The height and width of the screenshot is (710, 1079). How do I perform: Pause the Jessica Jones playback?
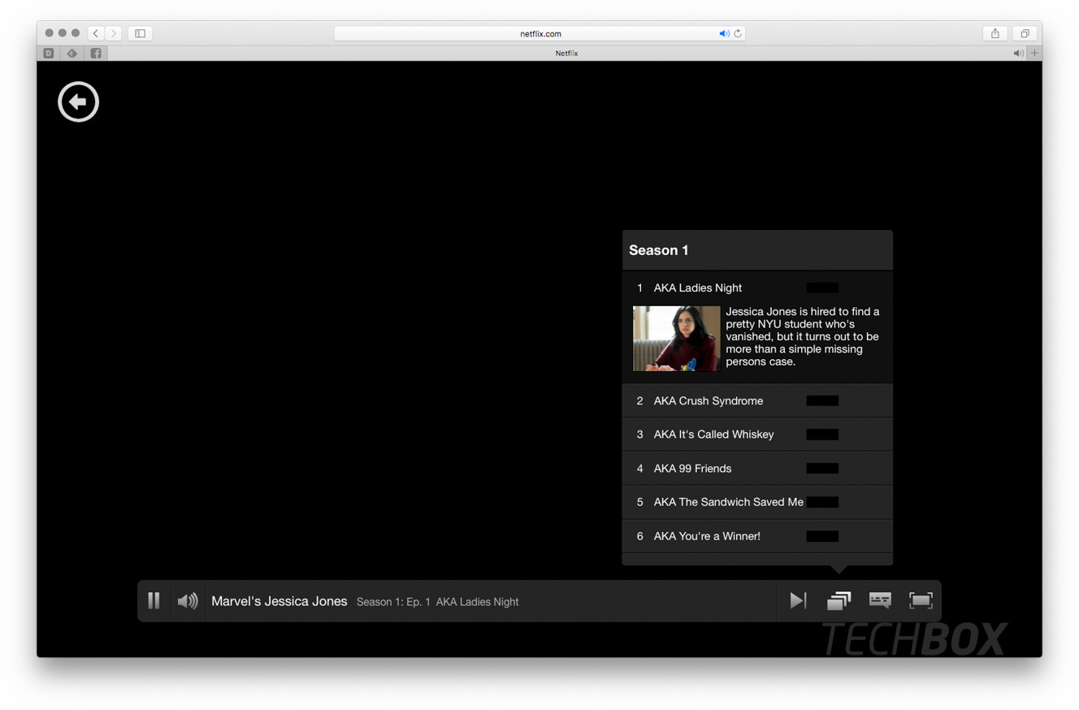point(154,600)
